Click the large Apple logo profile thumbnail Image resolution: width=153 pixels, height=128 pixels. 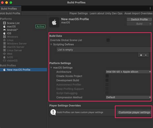pyautogui.click(x=54, y=22)
